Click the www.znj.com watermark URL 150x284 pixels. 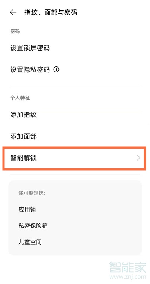click(127, 277)
